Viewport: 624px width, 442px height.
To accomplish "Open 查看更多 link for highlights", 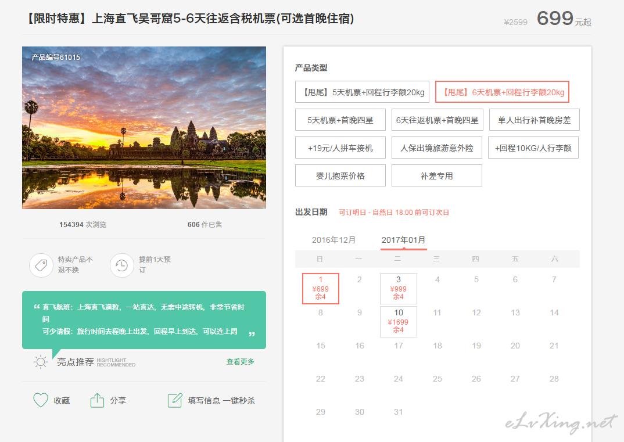I will tap(241, 362).
